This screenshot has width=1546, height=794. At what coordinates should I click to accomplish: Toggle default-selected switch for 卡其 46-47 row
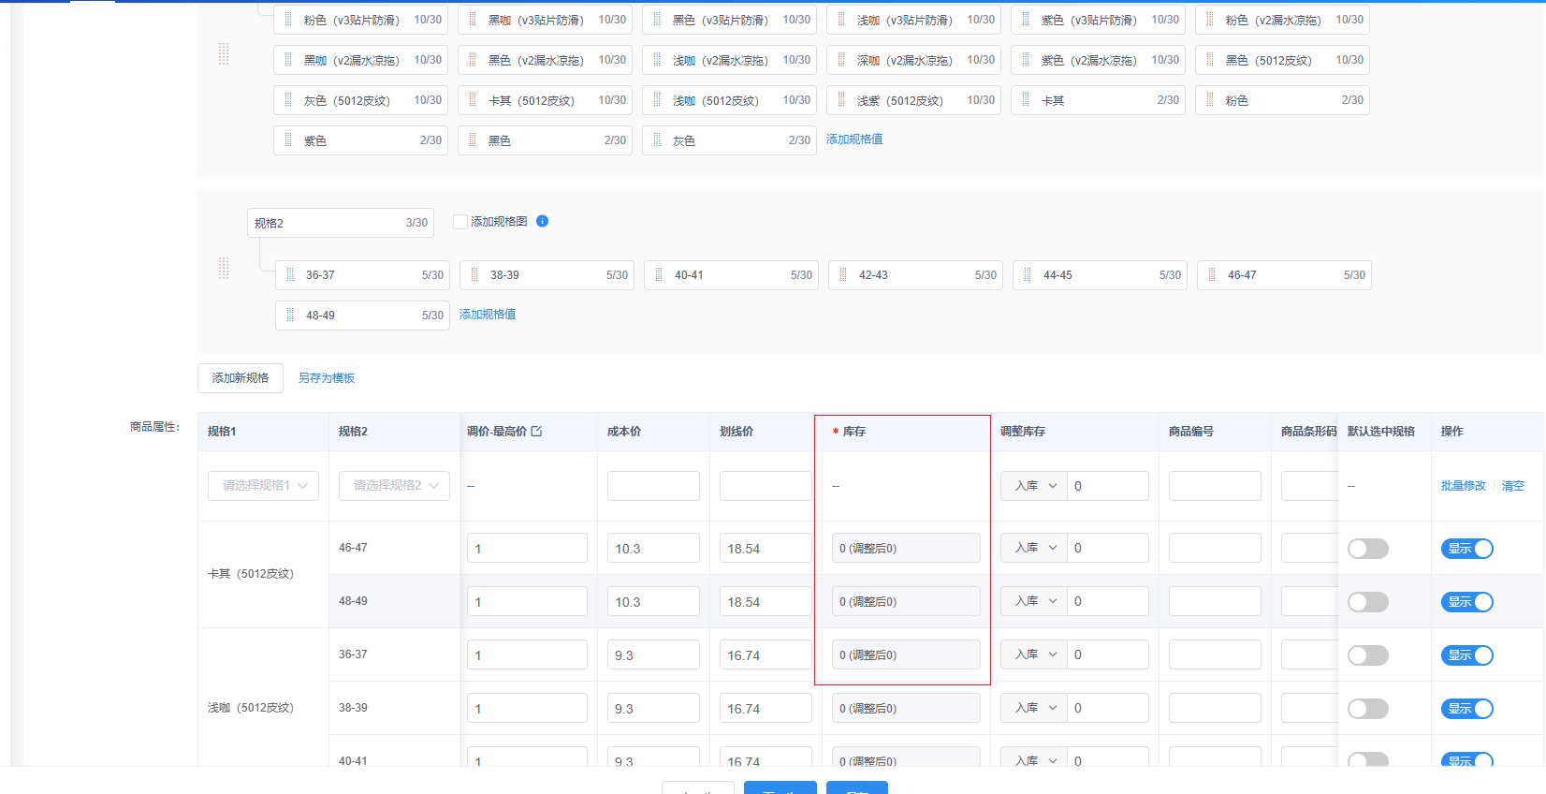tap(1367, 549)
